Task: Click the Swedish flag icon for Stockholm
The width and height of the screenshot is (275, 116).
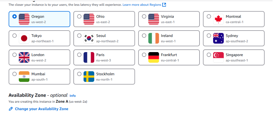Action: 89,76
